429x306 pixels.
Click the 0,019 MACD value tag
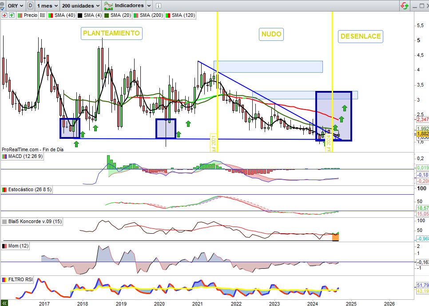(422, 168)
